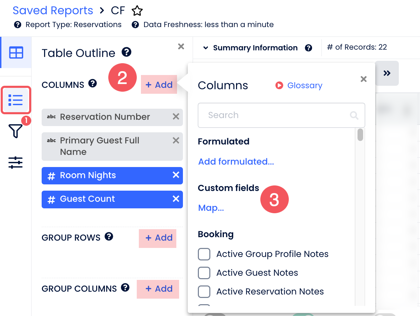
Task: Open the Saved Reports breadcrumb link
Action: pyautogui.click(x=53, y=10)
